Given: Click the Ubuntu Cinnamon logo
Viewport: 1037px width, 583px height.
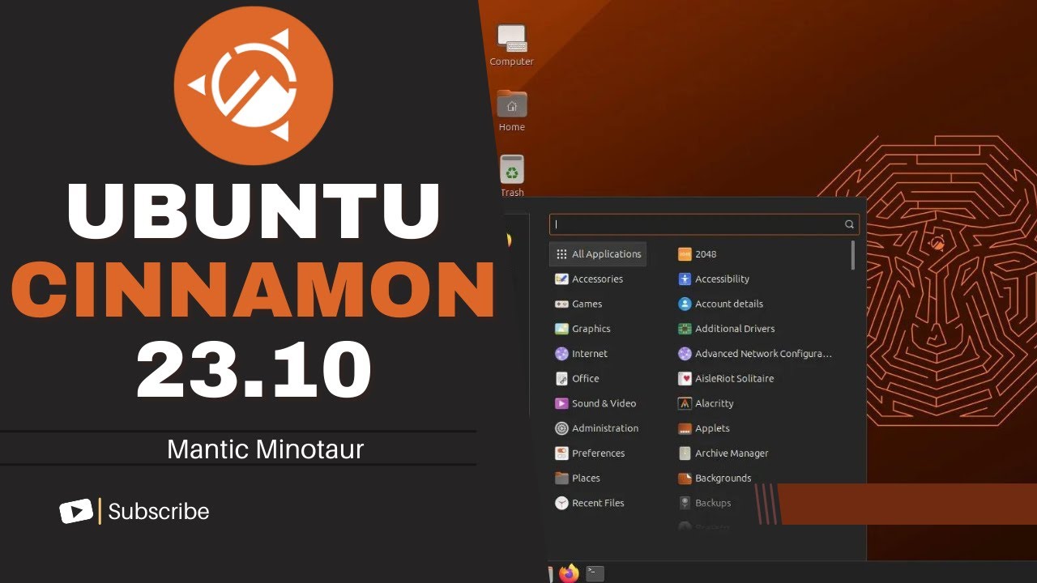Looking at the screenshot, I should pos(253,85).
